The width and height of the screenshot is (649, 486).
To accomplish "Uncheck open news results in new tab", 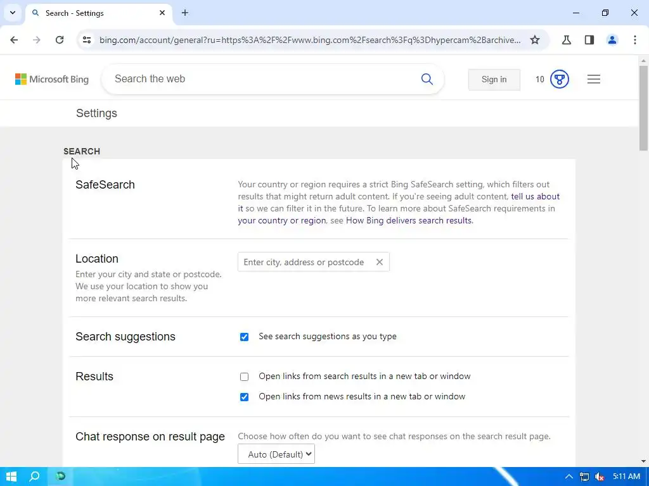I will click(244, 397).
